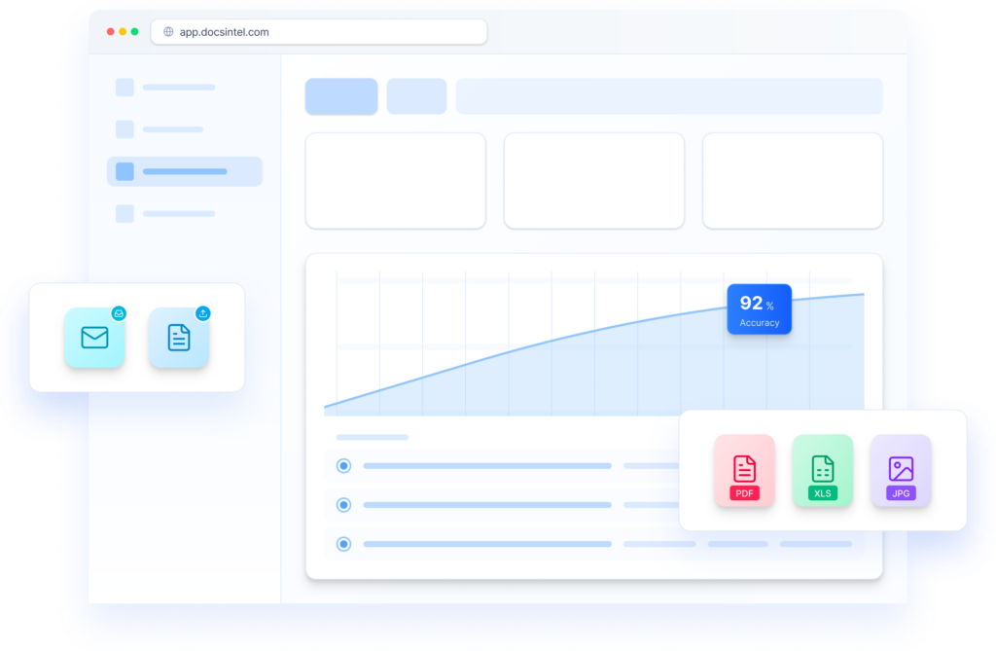Viewport: 996px width, 651px height.
Task: Select the first radio button in list
Action: (x=343, y=466)
